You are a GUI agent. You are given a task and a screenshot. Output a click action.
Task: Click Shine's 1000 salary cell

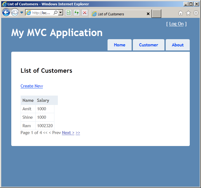coord(45,117)
